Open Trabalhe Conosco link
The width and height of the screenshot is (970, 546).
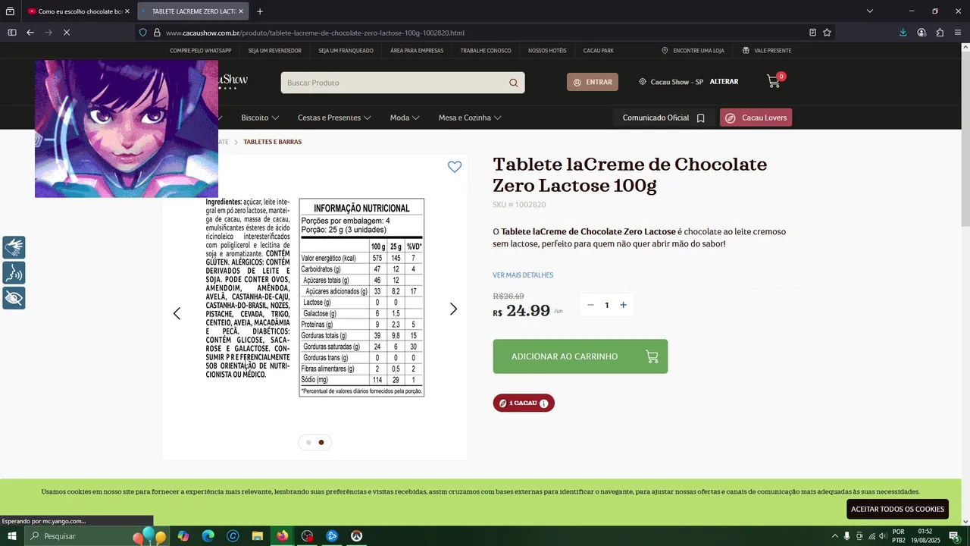click(486, 51)
